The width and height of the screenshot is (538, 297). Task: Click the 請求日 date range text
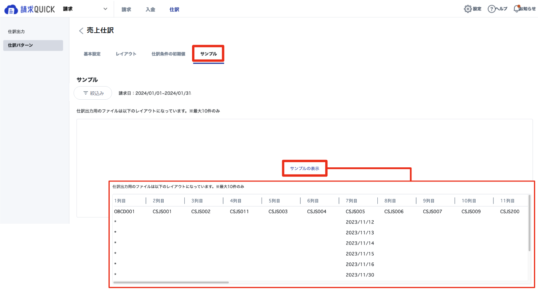(155, 93)
